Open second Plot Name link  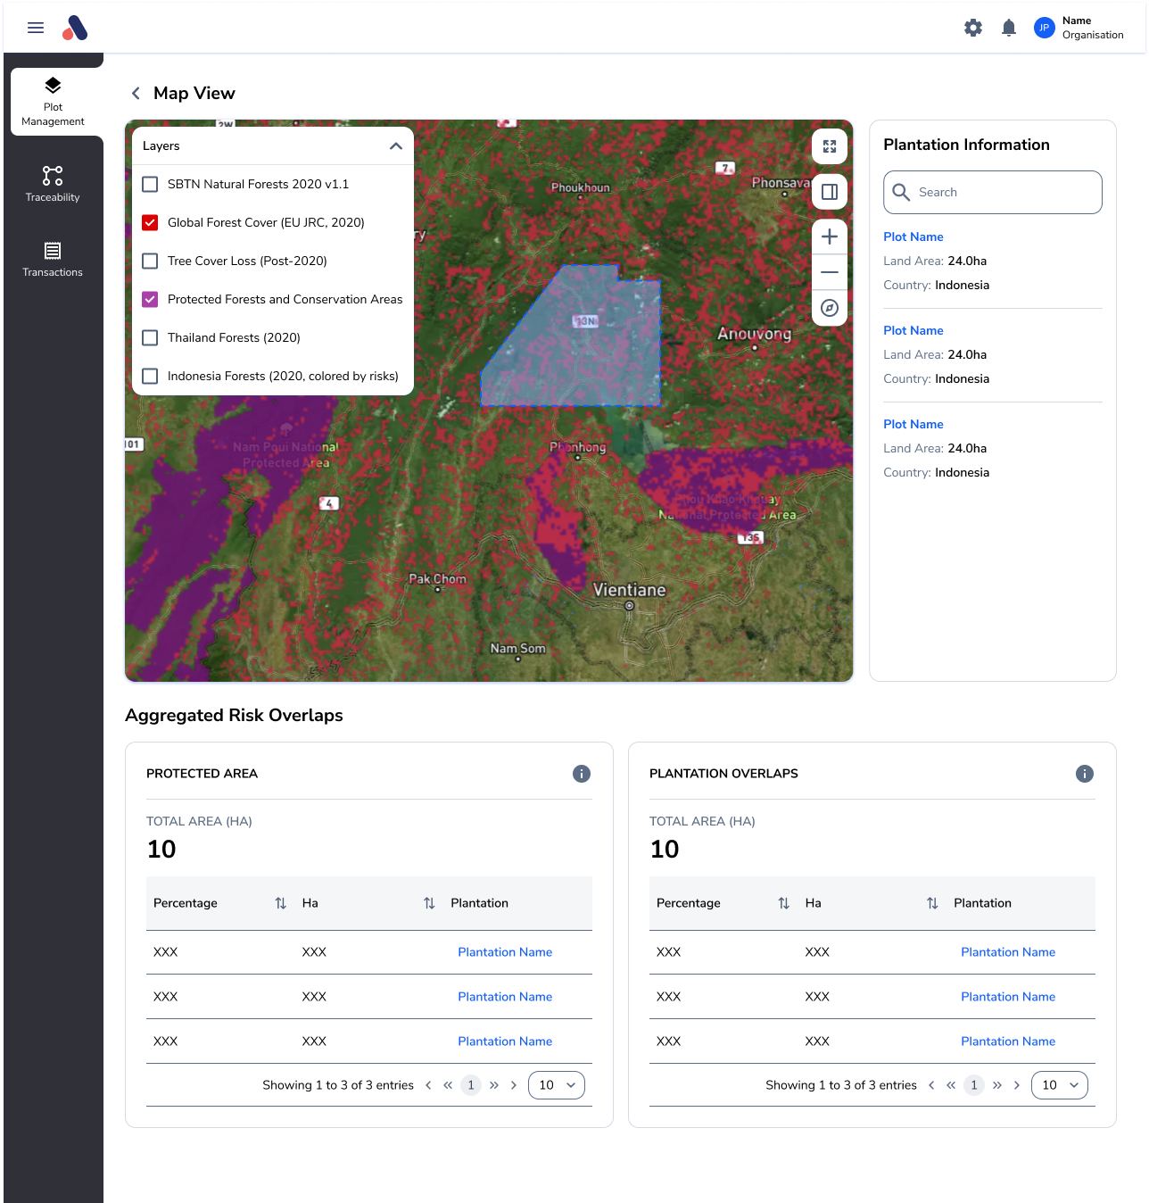point(913,330)
